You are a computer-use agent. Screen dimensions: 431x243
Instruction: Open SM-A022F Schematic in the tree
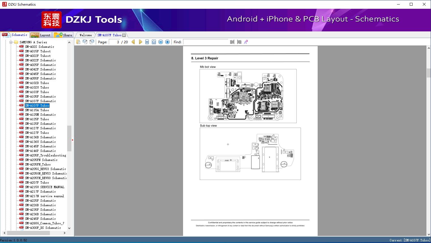pyautogui.click(x=40, y=60)
